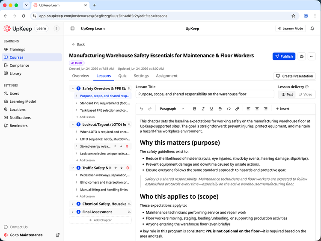This screenshot has height=241, width=321.
Task: Open Users settings
Action: (x=32, y=94)
